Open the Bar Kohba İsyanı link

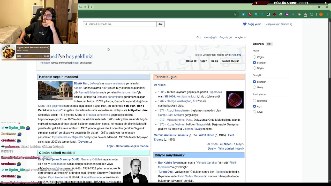[169, 163]
